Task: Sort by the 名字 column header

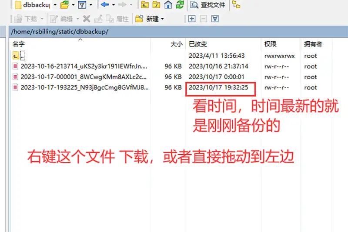Action: pyautogui.click(x=19, y=44)
